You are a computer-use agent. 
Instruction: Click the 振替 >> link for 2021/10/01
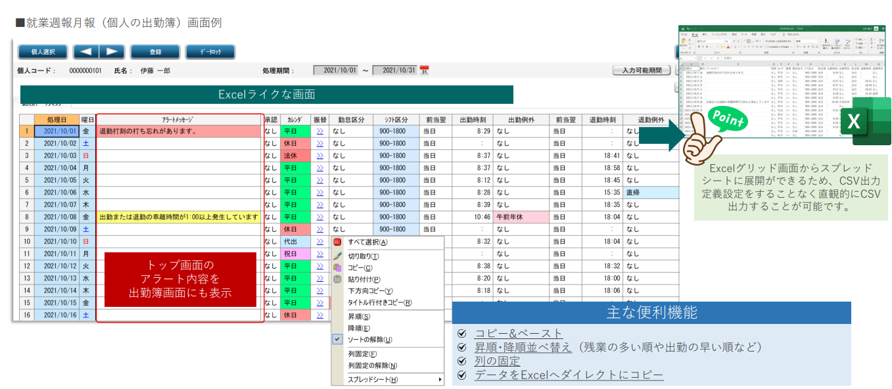coord(319,131)
